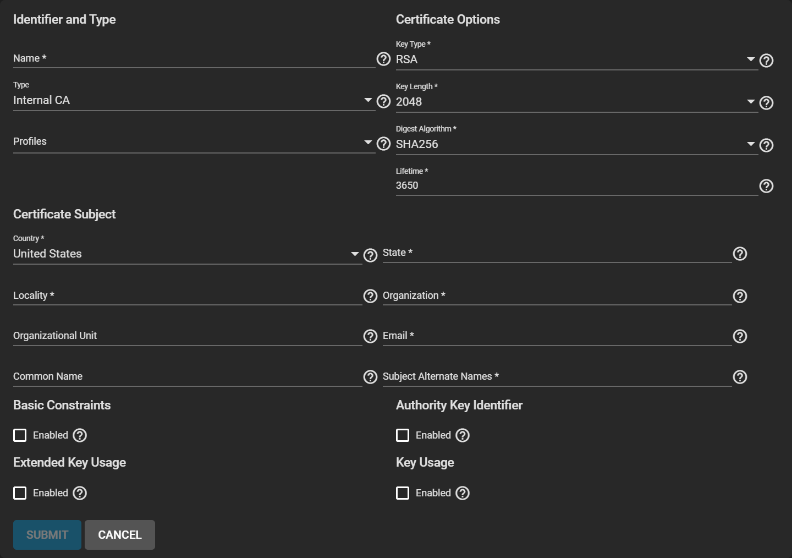Click help icon next to Name field
Image resolution: width=792 pixels, height=558 pixels.
pos(383,59)
